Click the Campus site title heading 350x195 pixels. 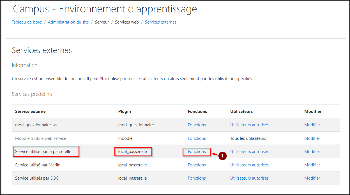point(105,9)
